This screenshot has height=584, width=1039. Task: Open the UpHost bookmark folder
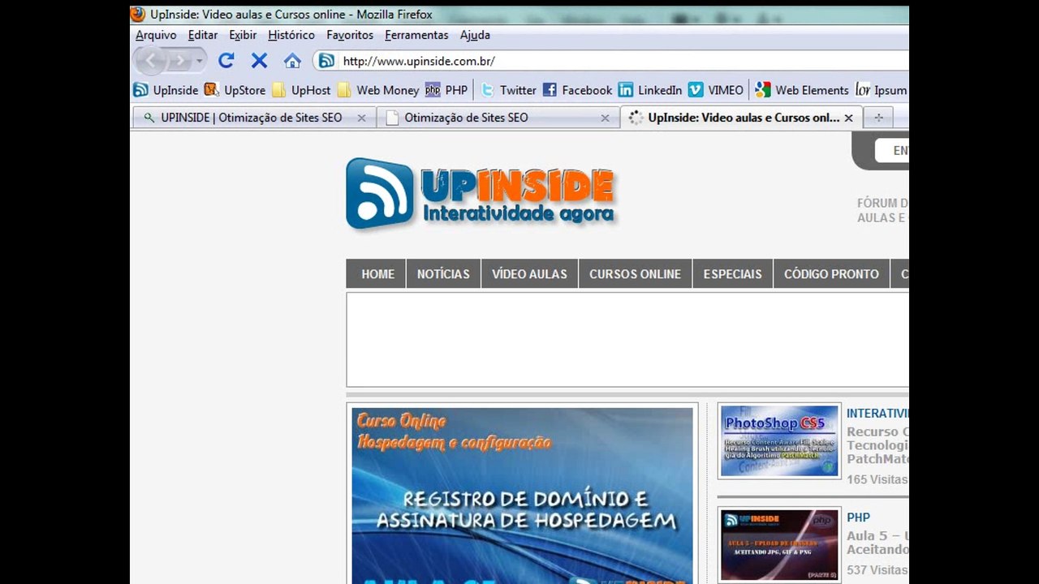point(301,90)
